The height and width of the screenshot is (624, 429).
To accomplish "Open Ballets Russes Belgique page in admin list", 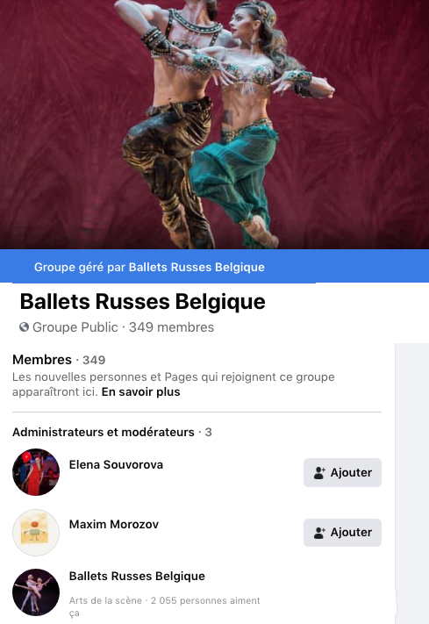I will 137,577.
